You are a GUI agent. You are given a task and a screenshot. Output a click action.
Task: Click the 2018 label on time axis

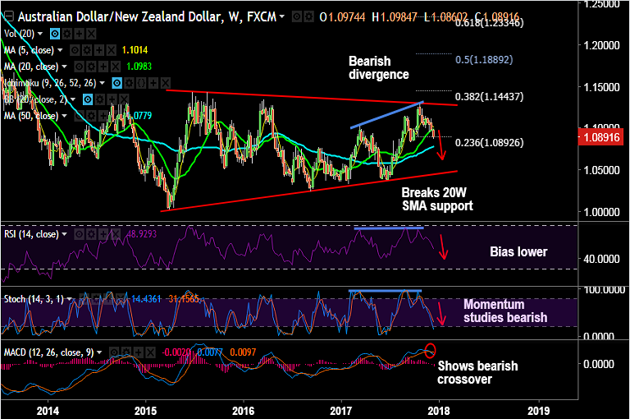[x=439, y=411]
